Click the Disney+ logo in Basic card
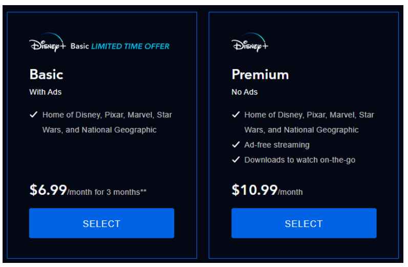 click(48, 43)
